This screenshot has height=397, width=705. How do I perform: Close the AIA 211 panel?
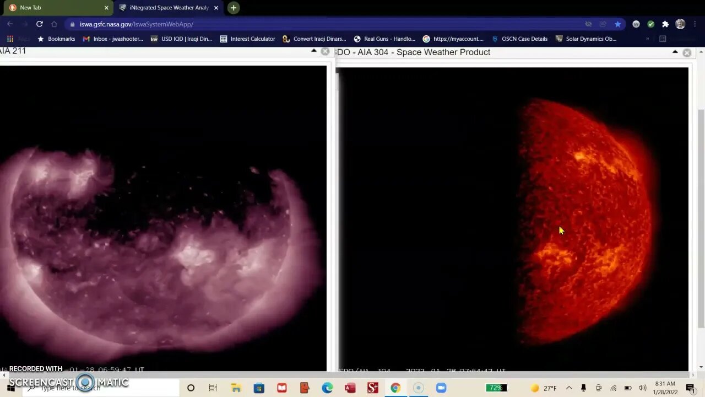325,51
